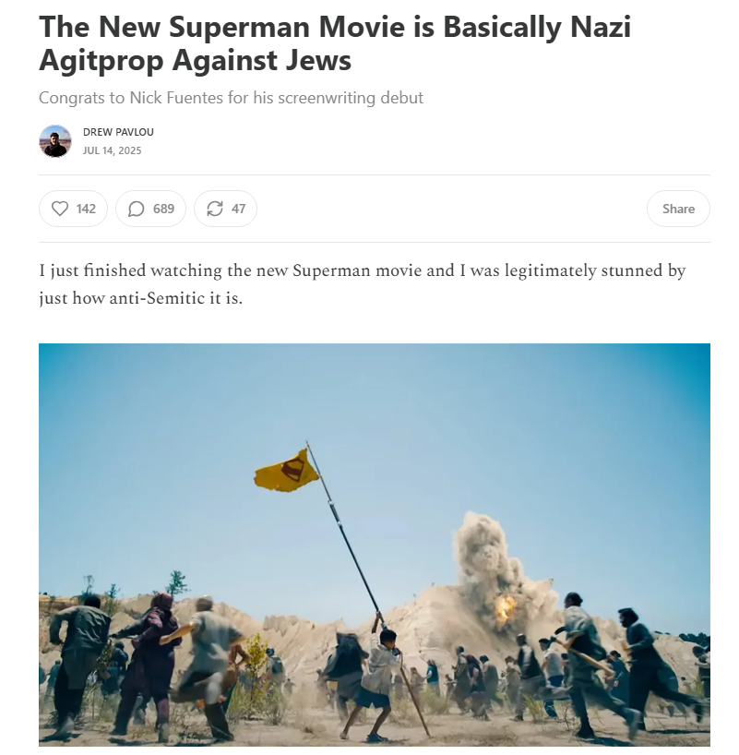This screenshot has width=739, height=755.
Task: Click the 47 restacks count
Action: pos(238,209)
